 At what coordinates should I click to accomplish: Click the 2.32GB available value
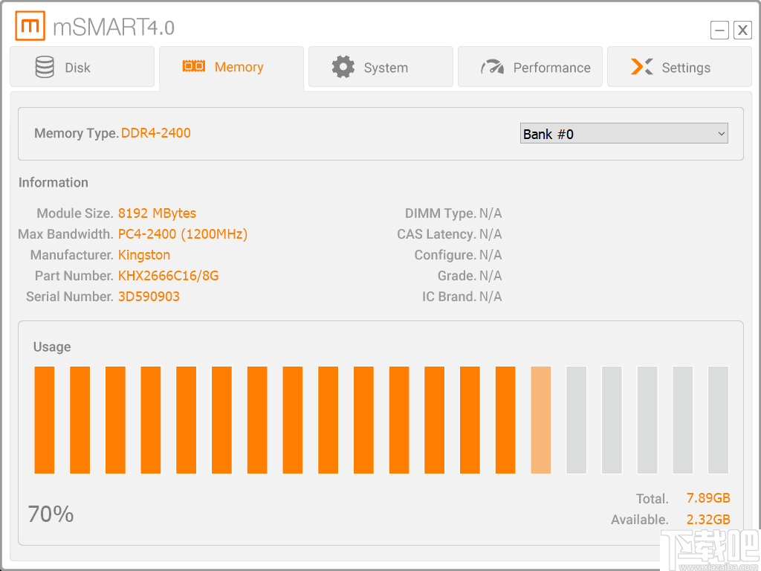point(708,520)
